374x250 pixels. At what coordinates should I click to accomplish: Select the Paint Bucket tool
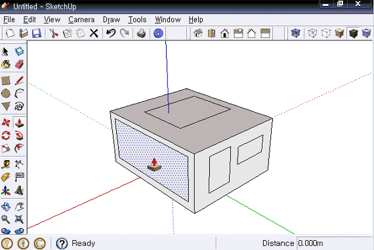coord(6,64)
